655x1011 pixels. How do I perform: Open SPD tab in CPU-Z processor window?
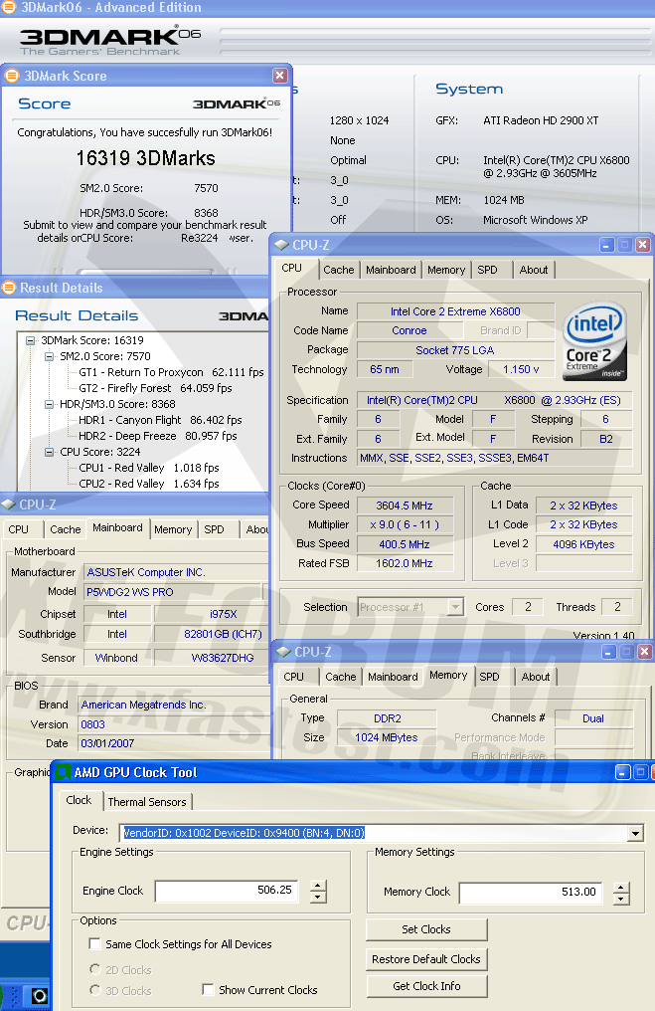[488, 270]
